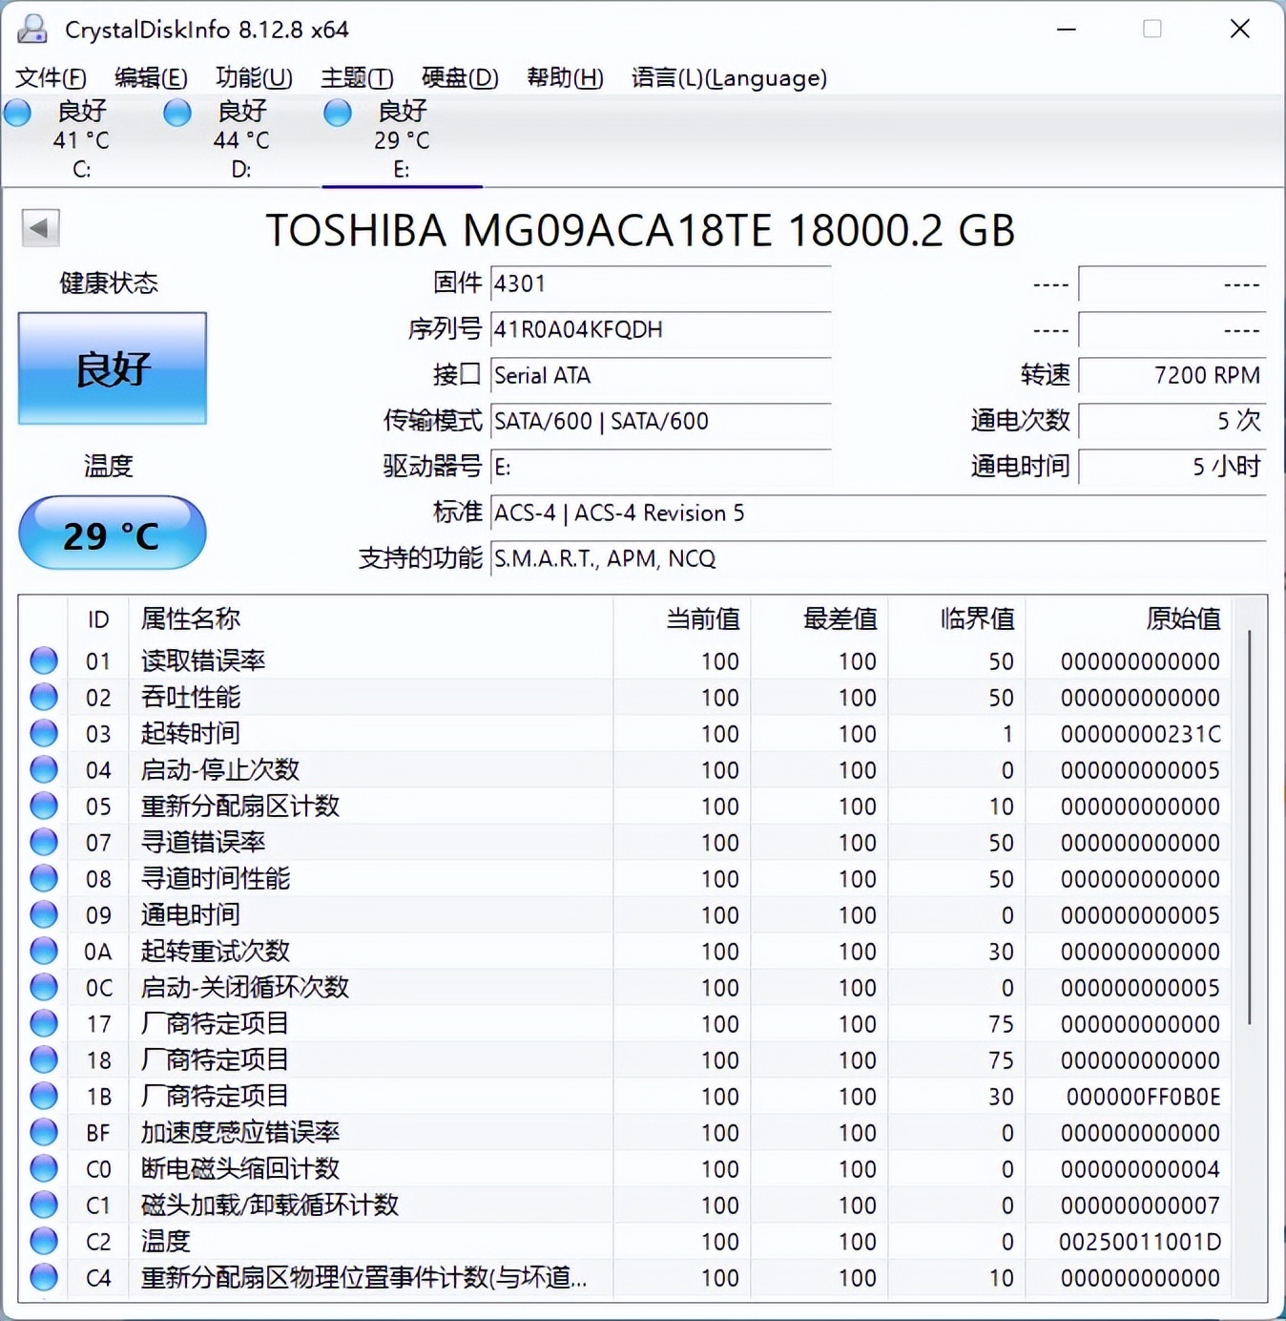
Task: Click raw value 000000000004
Action: (x=1140, y=1169)
